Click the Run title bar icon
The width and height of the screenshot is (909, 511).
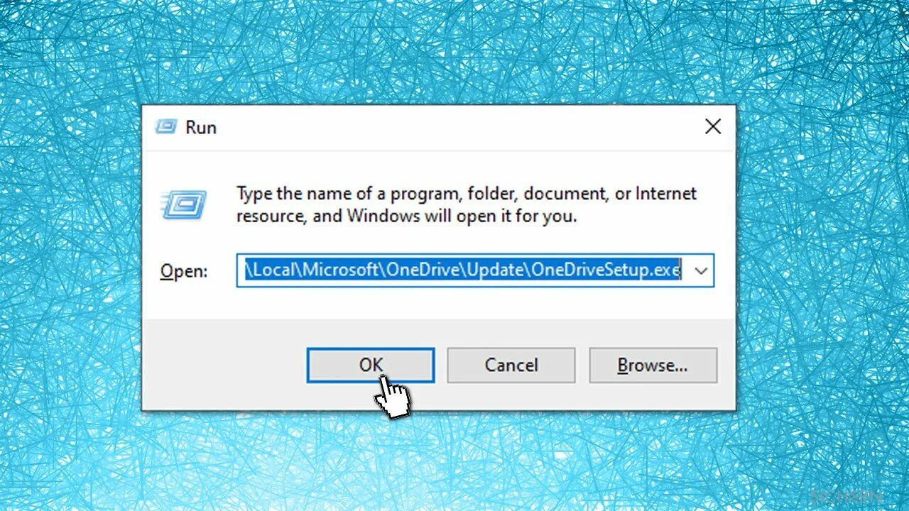coord(166,127)
